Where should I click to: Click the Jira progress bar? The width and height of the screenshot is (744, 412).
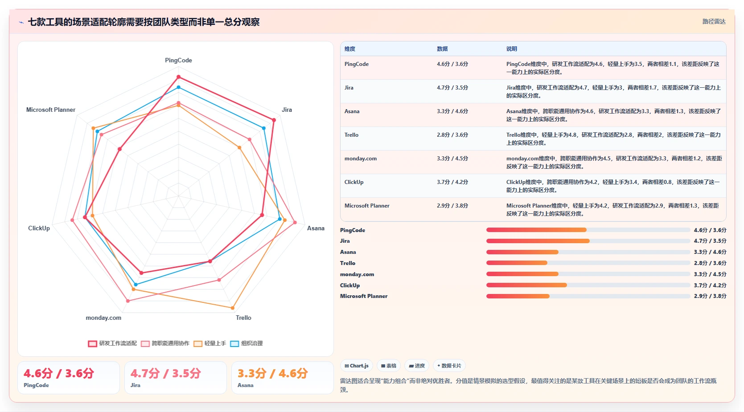pos(588,241)
